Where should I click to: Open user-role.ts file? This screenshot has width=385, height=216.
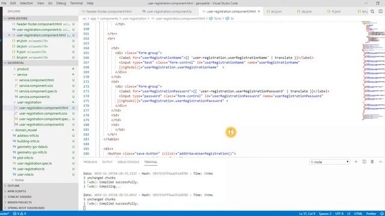point(25,175)
